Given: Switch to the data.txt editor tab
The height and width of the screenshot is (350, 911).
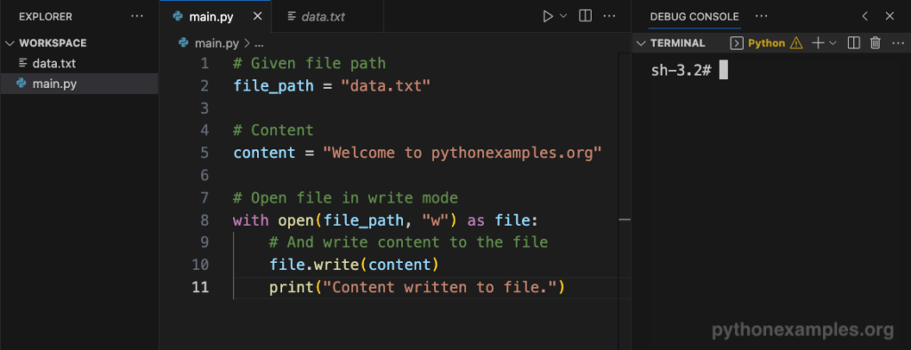Looking at the screenshot, I should pos(323,17).
